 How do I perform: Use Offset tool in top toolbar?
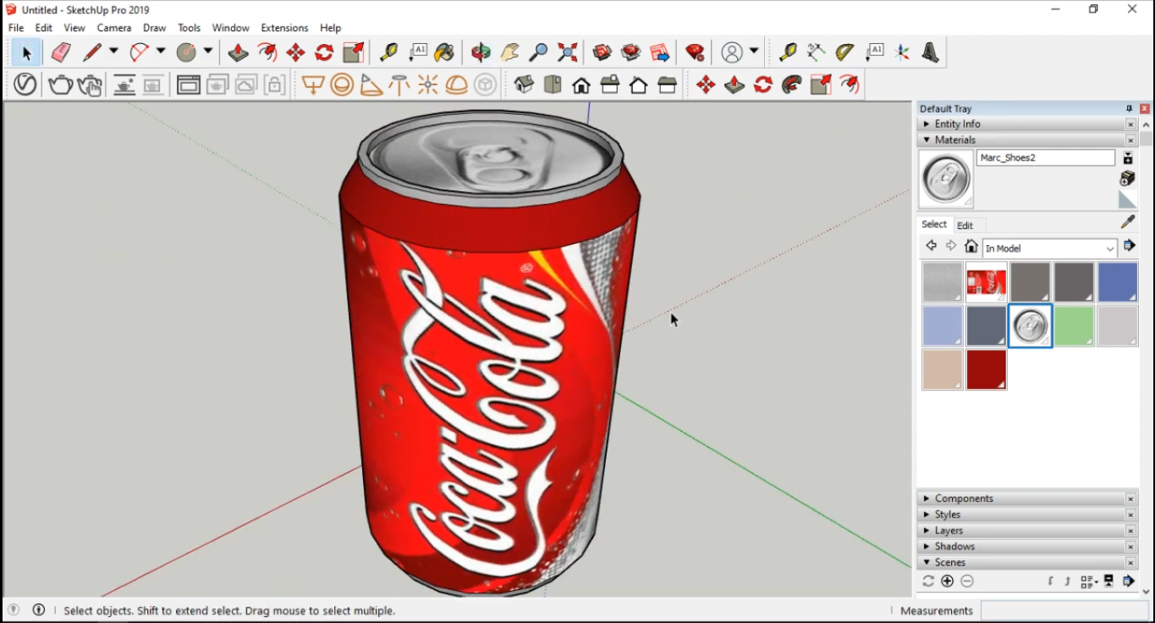pos(267,53)
